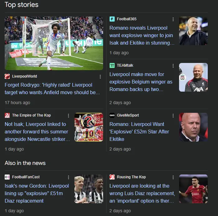Click the Football365 source favicon
Viewport: 218px width, 216px height.
tap(112, 19)
